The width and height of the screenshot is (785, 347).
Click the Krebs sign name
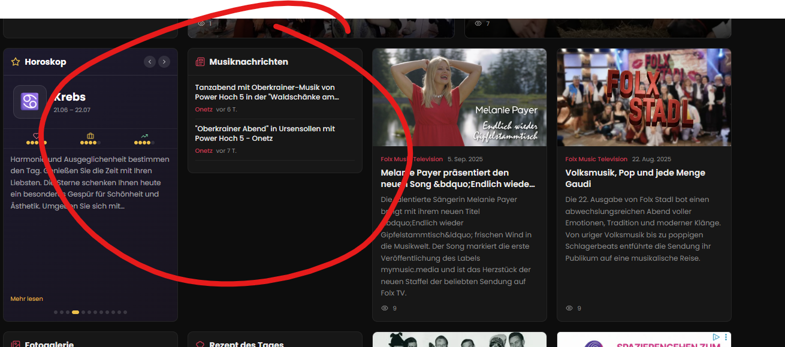click(70, 97)
